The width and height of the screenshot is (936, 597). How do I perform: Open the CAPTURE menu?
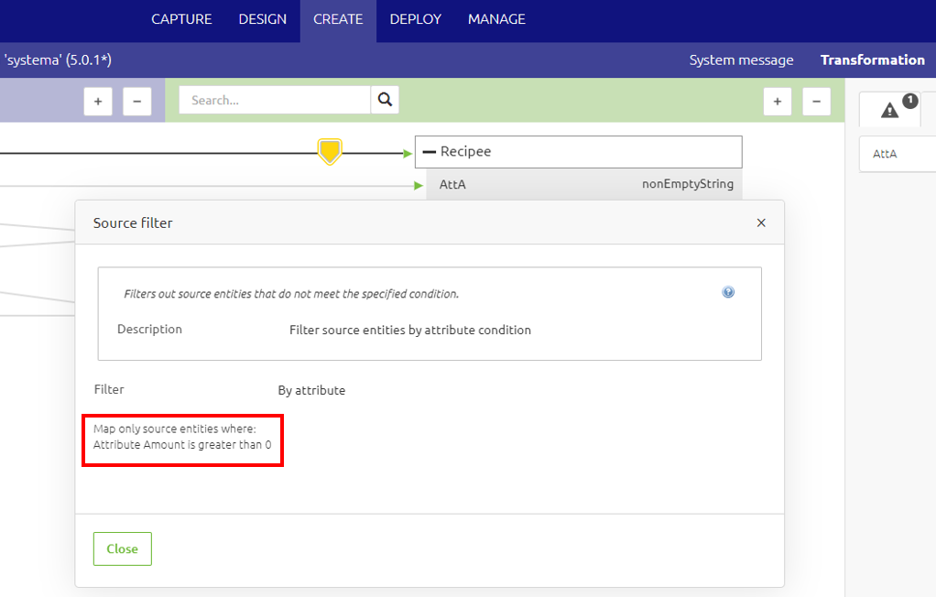(x=181, y=19)
